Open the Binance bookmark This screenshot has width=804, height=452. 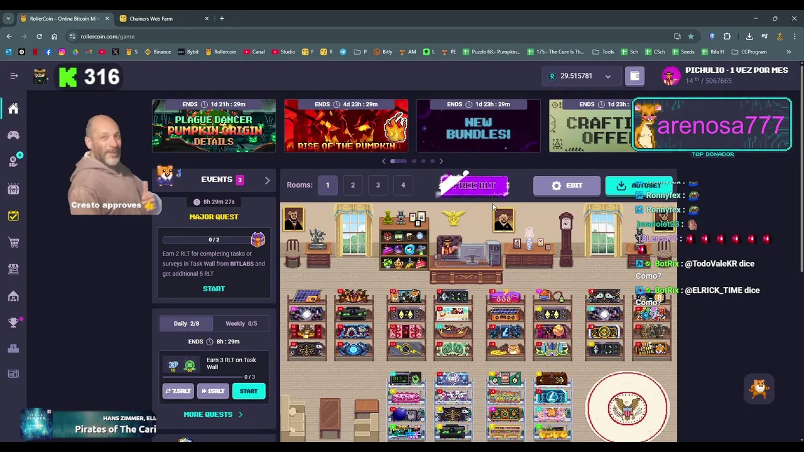point(158,51)
